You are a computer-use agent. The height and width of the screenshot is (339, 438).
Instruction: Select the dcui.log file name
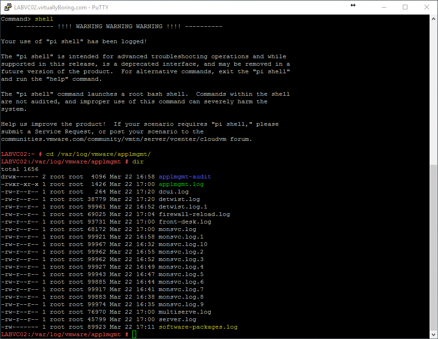pyautogui.click(x=174, y=192)
